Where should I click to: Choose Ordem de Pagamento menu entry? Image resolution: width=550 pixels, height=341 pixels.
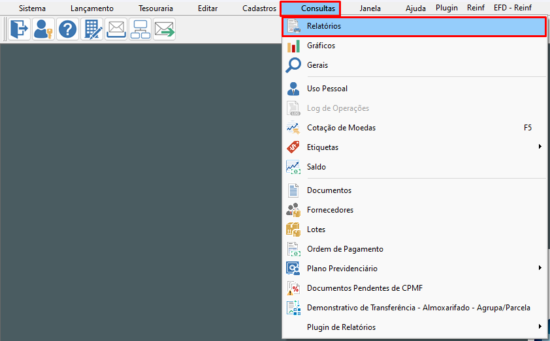[x=414, y=249]
